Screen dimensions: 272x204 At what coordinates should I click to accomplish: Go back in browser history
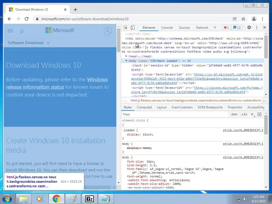[x=10, y=19]
